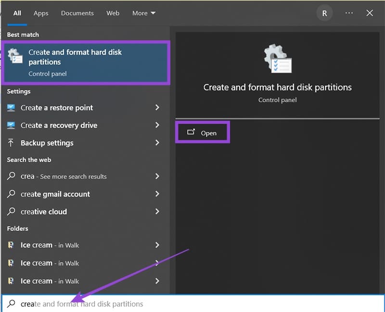Click the search text input field
The image size is (385, 312).
tap(193, 304)
